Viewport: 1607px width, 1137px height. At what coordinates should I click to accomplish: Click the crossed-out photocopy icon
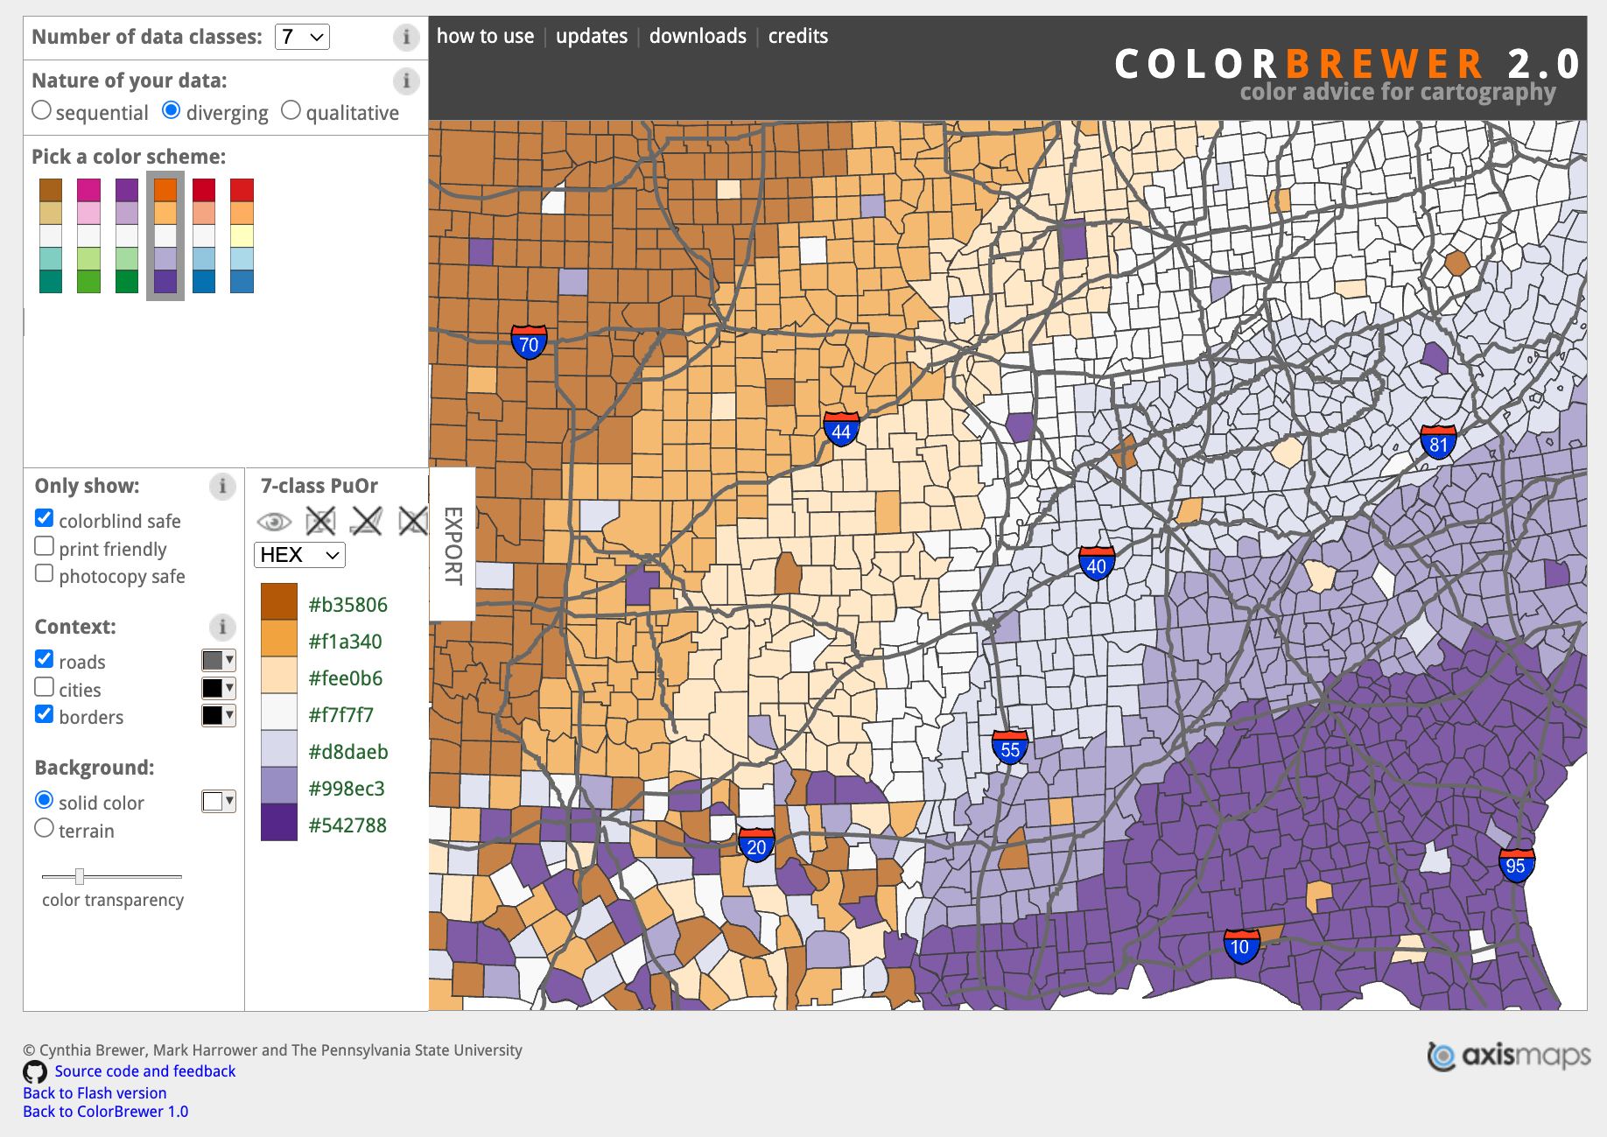point(411,520)
